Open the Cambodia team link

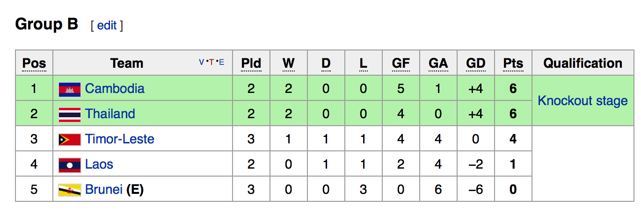pos(115,89)
